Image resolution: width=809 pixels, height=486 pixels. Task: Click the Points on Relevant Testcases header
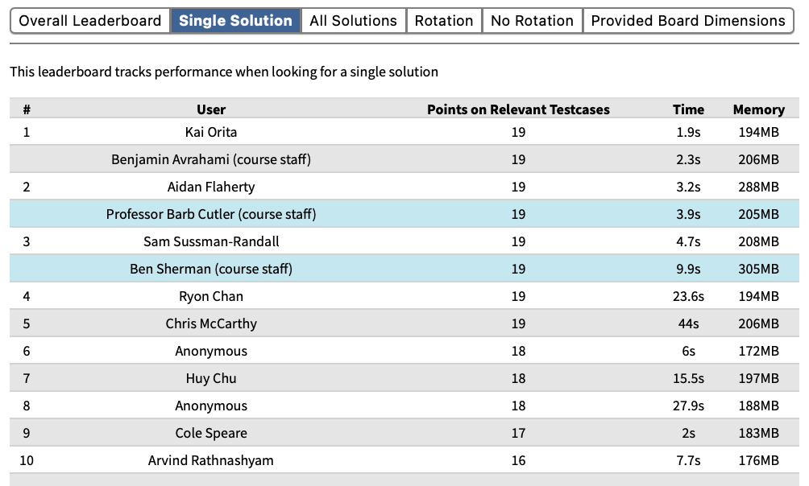pos(518,109)
